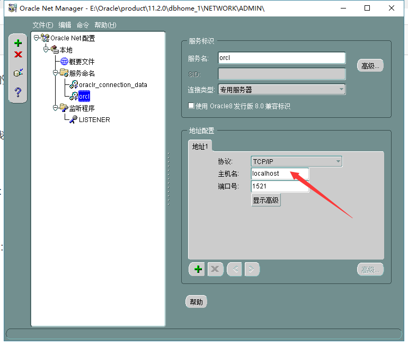The width and height of the screenshot is (408, 345).
Task: Minimize the Oracle Net Manager window
Action: (x=343, y=8)
